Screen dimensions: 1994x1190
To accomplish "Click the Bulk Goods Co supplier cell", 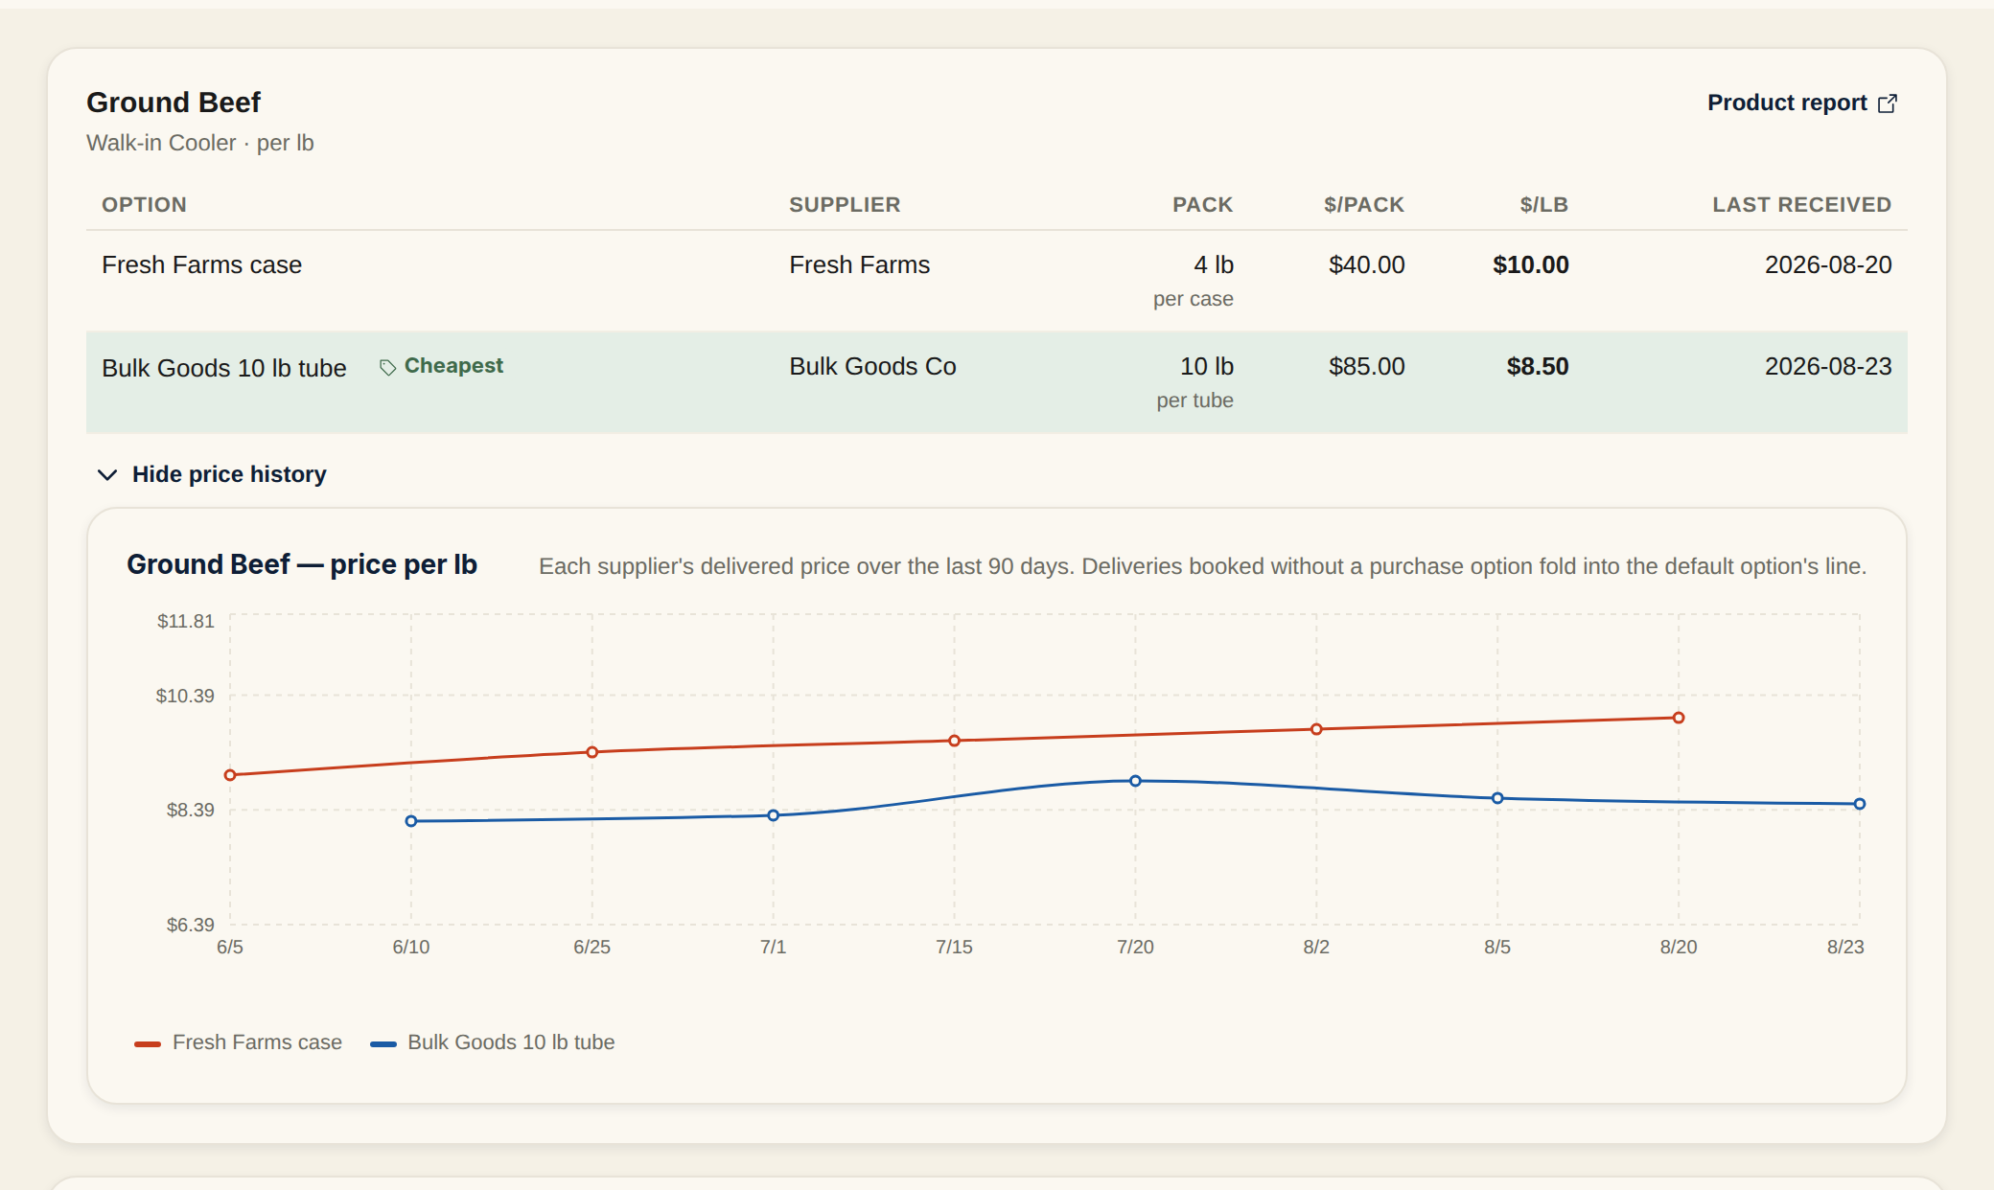I will pos(872,367).
